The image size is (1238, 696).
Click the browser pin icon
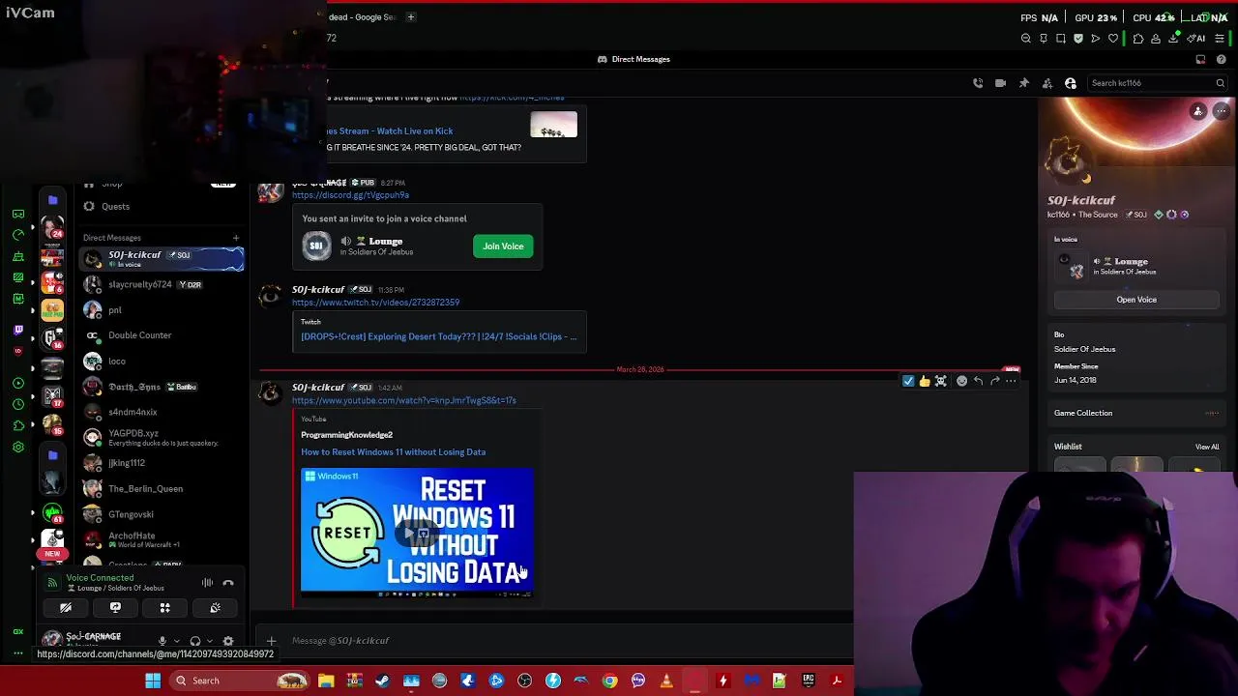click(1044, 39)
